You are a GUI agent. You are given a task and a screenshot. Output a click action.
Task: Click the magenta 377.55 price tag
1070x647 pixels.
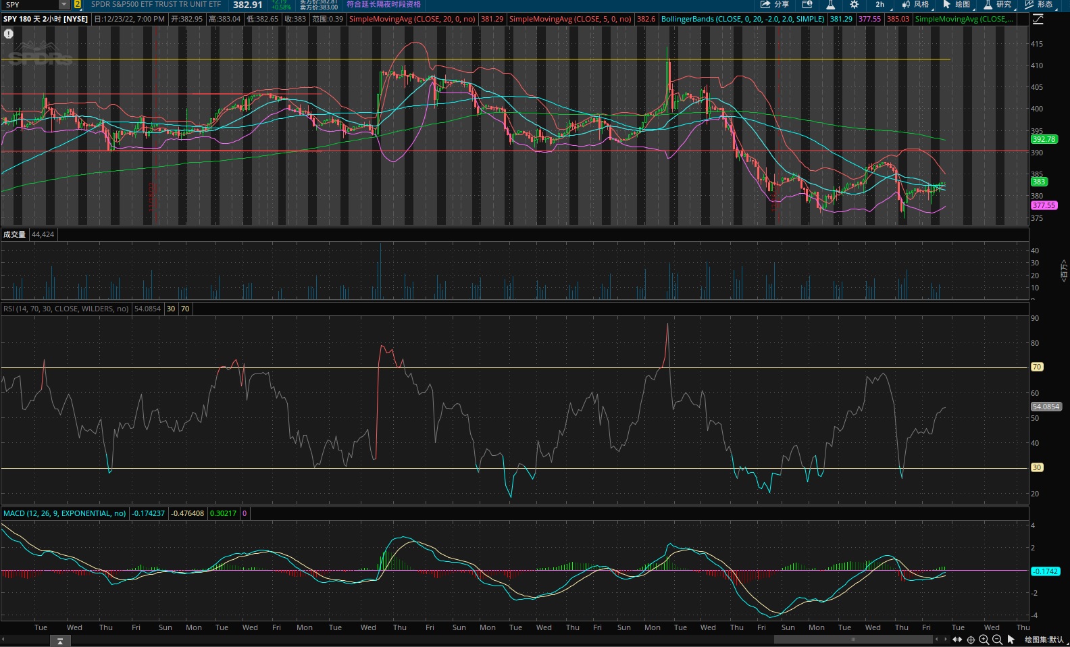pos(1044,205)
